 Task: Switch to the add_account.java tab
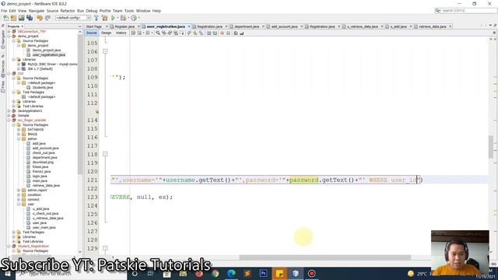284,26
